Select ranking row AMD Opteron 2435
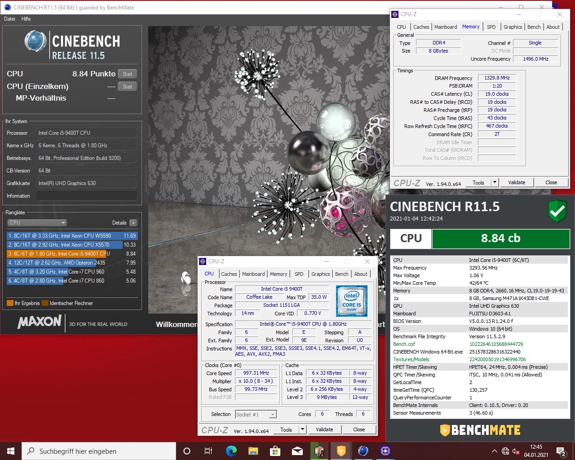The height and width of the screenshot is (460, 575). (72, 262)
